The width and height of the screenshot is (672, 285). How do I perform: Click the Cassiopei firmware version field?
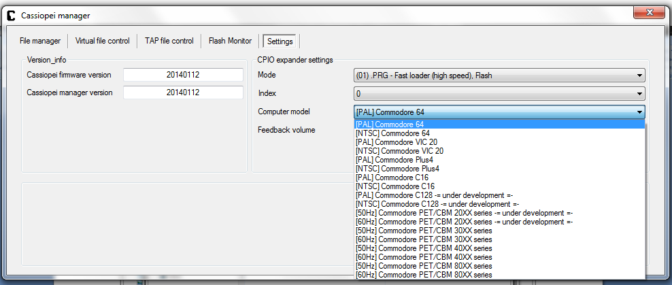coord(182,75)
